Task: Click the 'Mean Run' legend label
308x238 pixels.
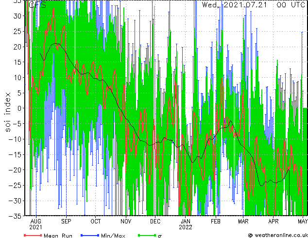Action: pos(58,236)
